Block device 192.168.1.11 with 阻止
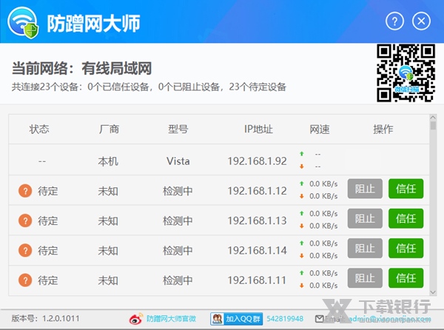The image size is (444, 330). [x=365, y=278]
